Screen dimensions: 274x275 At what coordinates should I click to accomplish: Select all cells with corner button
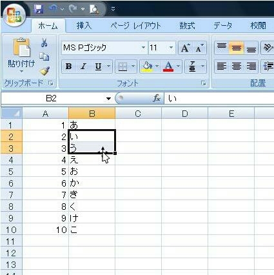click(12, 113)
